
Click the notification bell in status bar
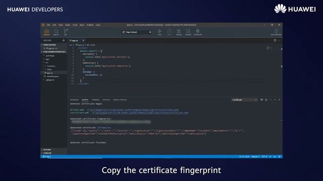(279, 156)
